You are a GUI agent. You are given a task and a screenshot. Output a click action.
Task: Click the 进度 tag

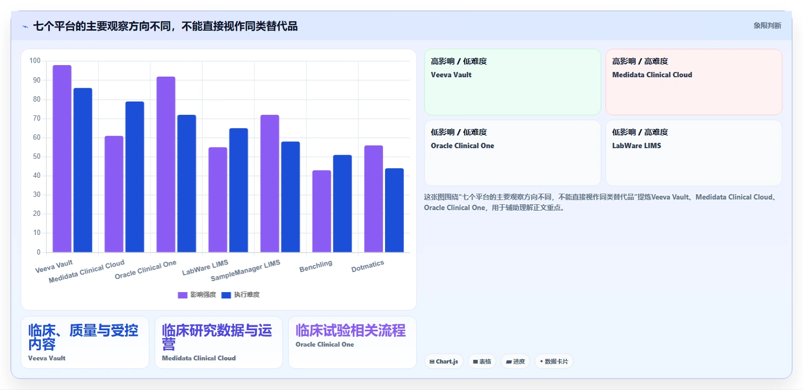pos(515,361)
